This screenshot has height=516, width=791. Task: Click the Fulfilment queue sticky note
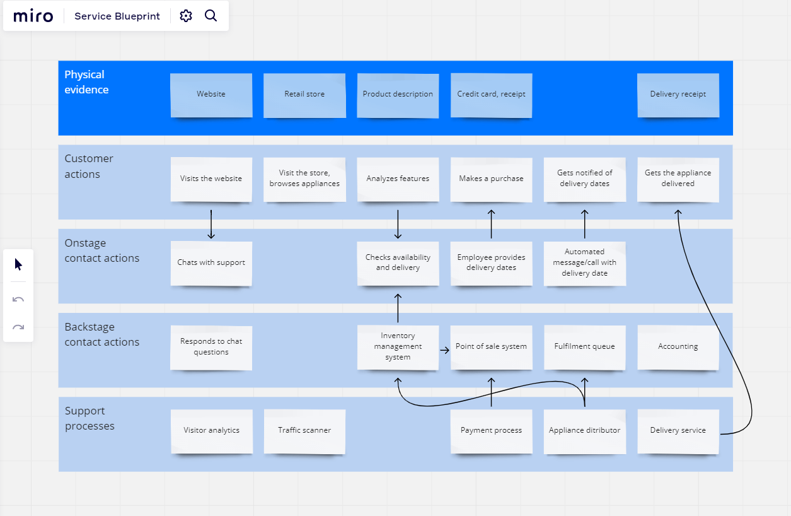tap(584, 347)
